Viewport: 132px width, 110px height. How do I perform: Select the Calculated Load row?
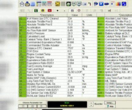pyautogui.click(x=58, y=36)
